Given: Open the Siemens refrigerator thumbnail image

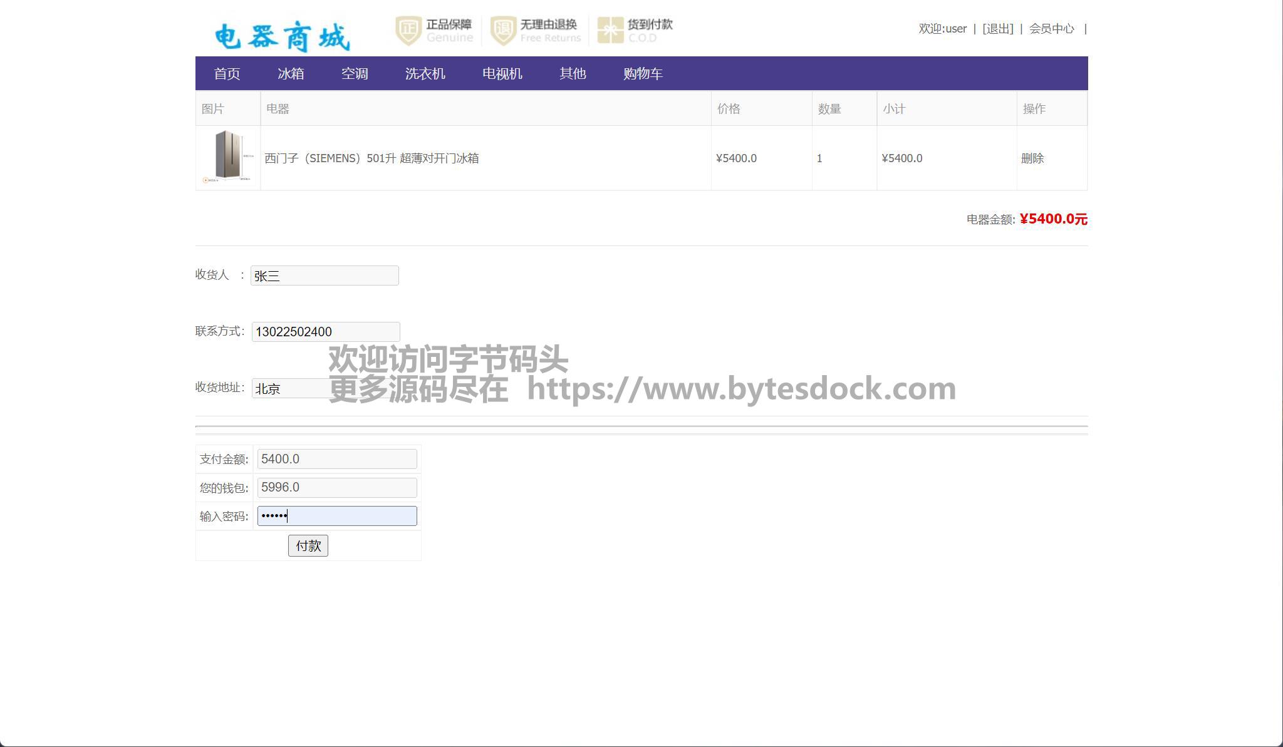Looking at the screenshot, I should pos(228,157).
